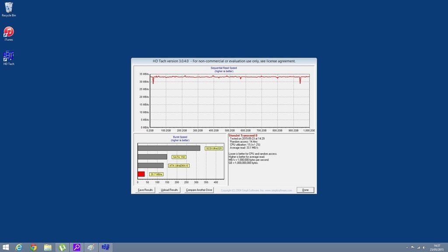Launch iTunes from the desktop shortcut

(9, 34)
